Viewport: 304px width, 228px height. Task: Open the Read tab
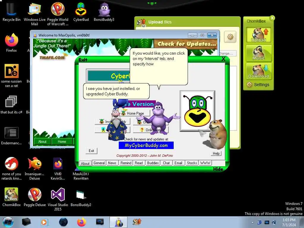click(x=139, y=163)
